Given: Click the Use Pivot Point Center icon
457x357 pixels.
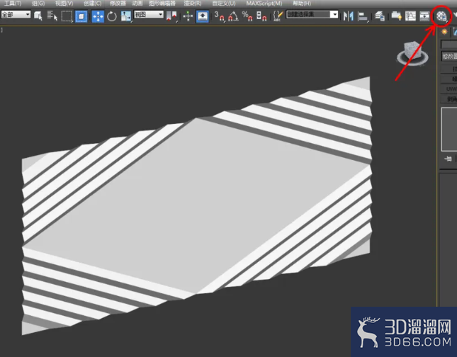Looking at the screenshot, I should point(171,16).
